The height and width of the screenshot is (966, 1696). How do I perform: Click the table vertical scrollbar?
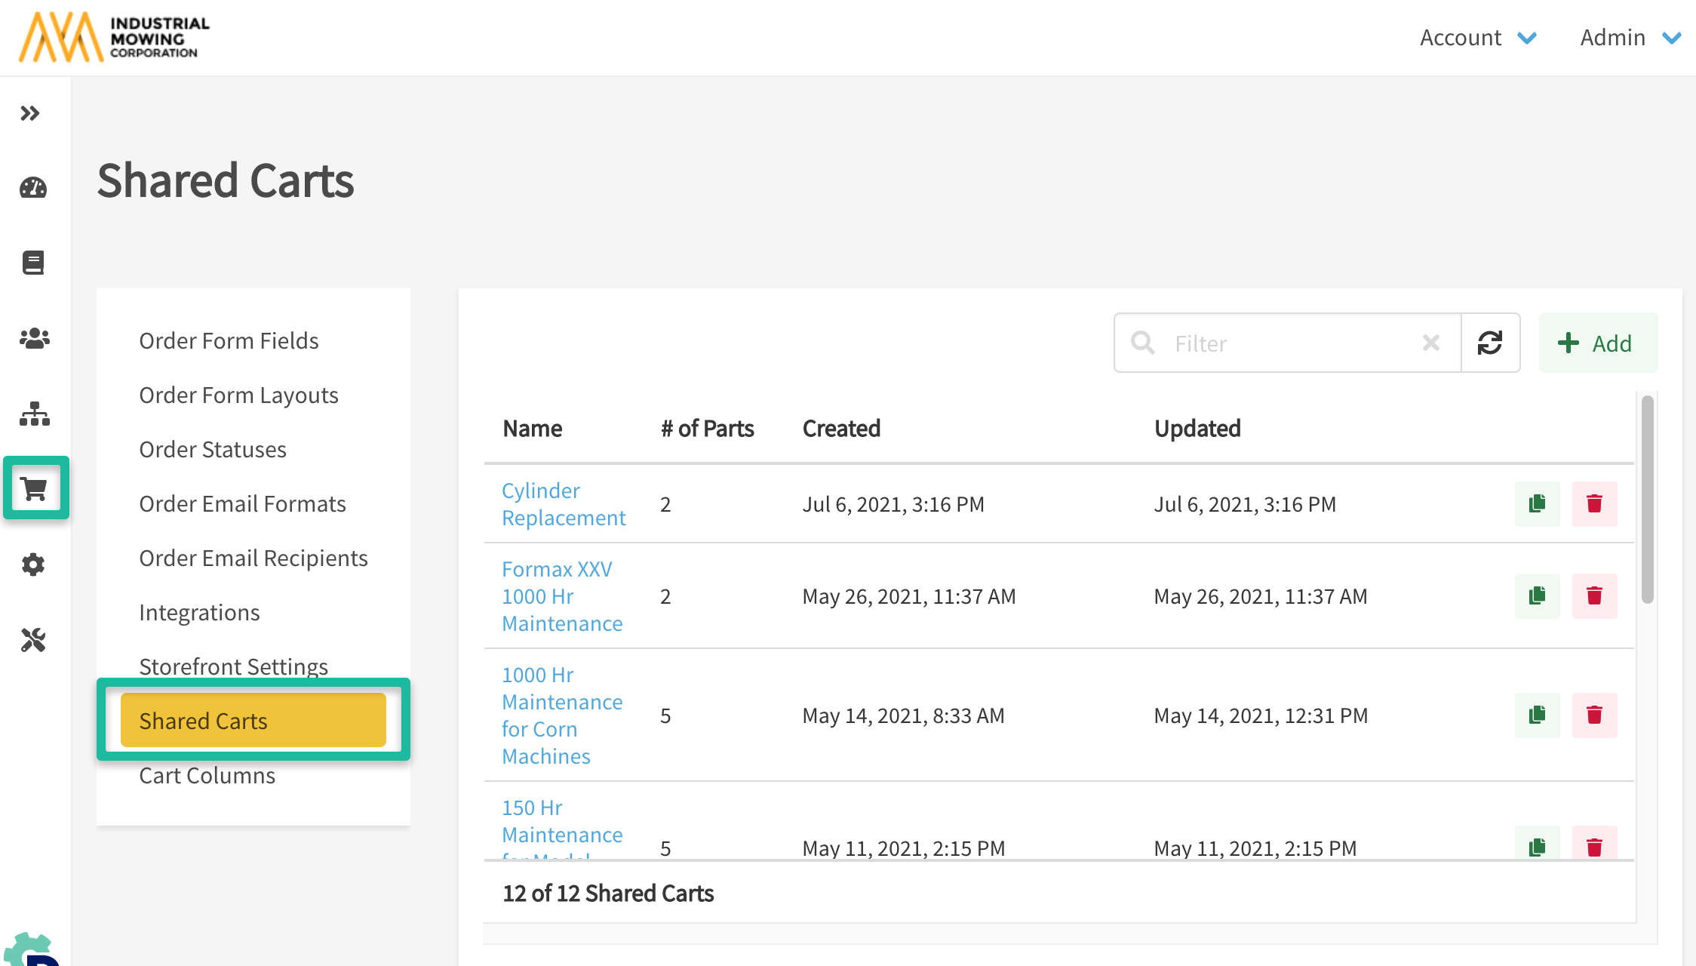(1647, 498)
